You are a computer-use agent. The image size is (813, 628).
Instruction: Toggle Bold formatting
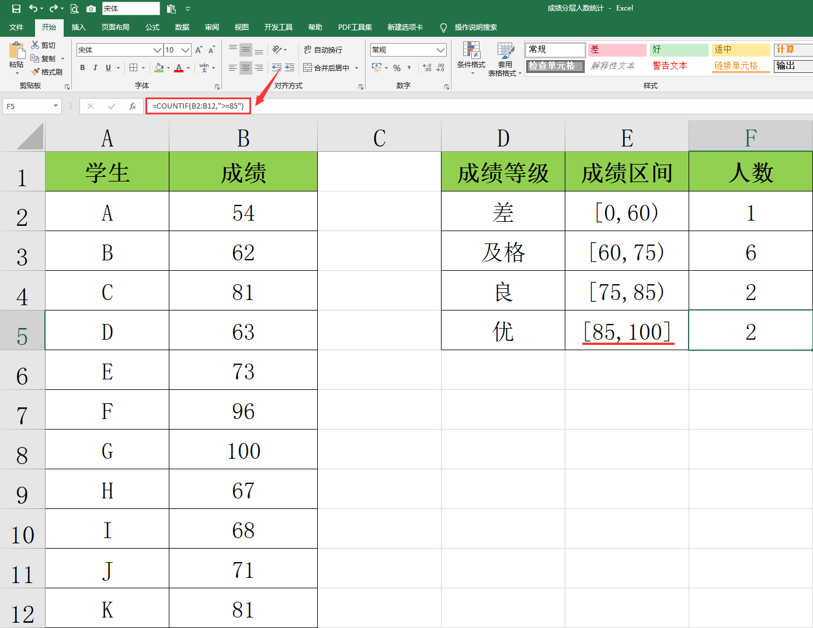[x=82, y=68]
